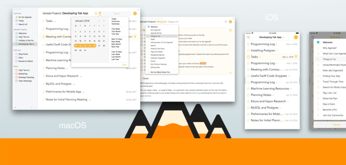The image size is (346, 165).
Task: Toggle agenda circle on Useful Swift Code Snippets iOS
Action: coord(248,76)
